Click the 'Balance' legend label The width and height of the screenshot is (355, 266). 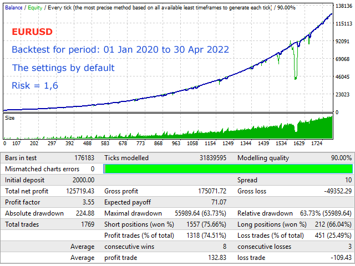[x=13, y=7]
